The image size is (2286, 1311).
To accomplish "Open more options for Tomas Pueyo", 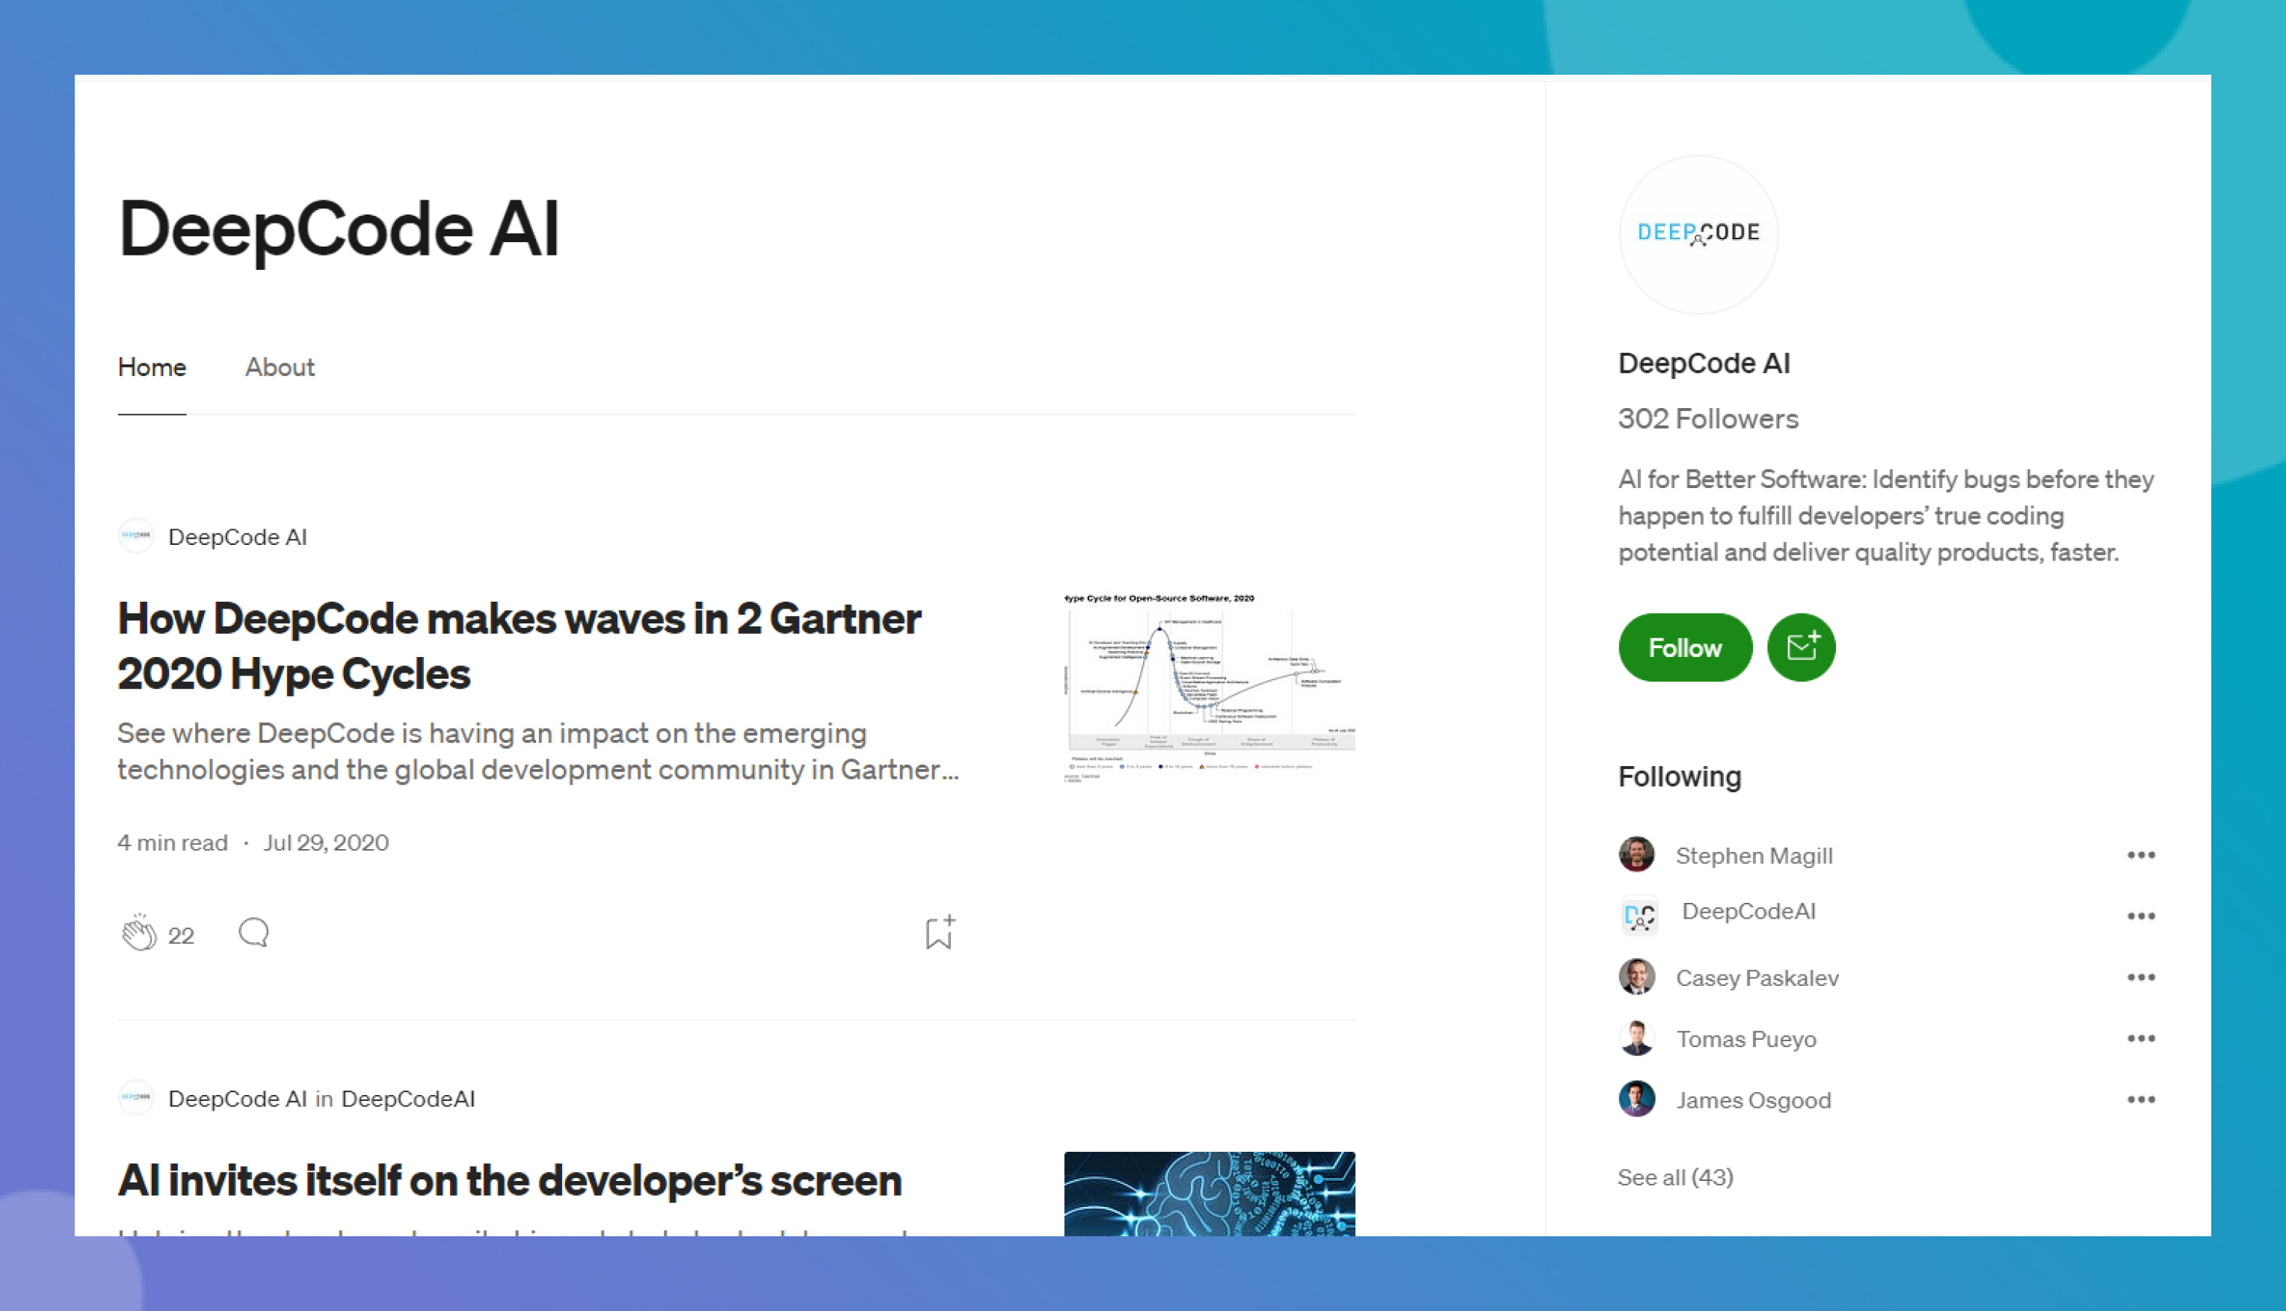I will [x=2140, y=1038].
